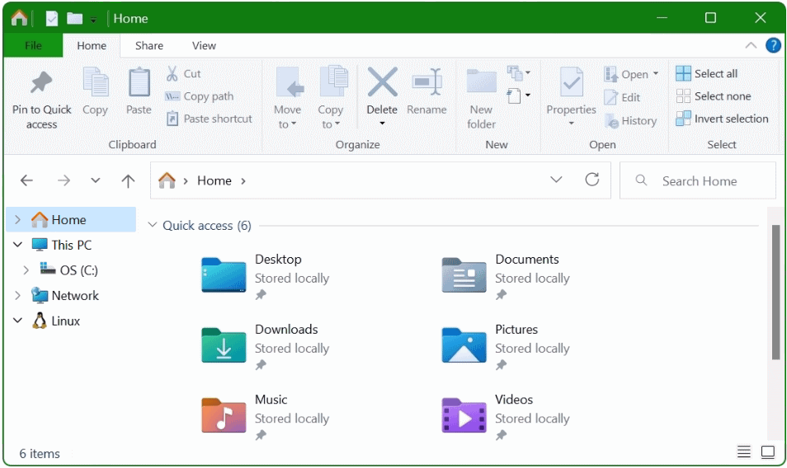Click the Paste clipboard icon

click(139, 82)
